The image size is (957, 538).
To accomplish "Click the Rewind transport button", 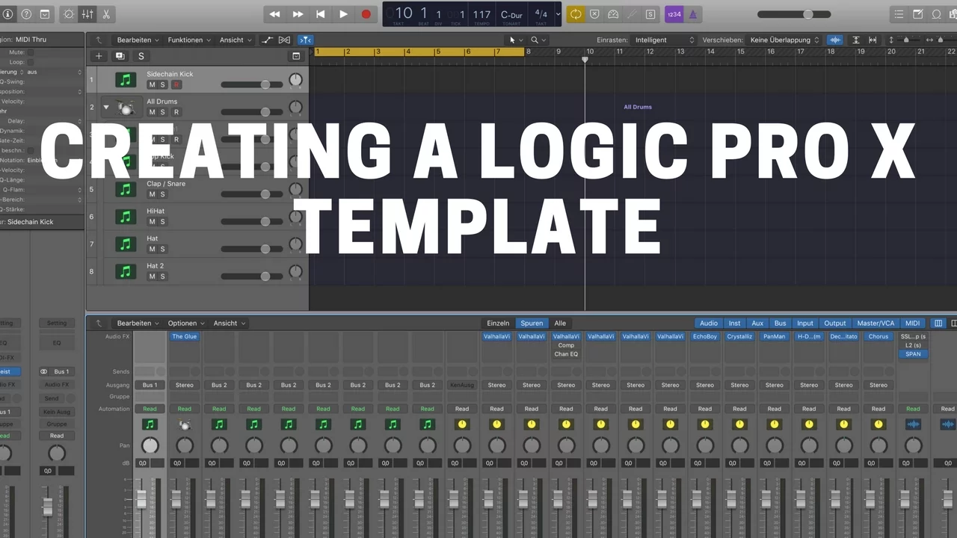I will [x=274, y=14].
